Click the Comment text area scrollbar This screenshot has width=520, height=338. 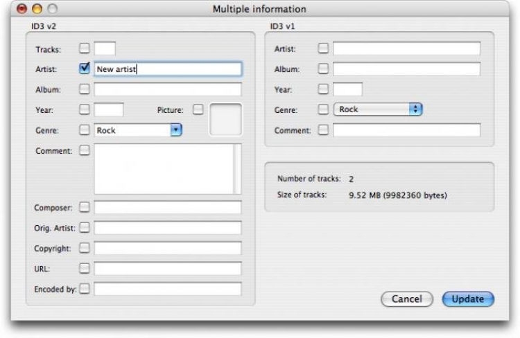[x=237, y=169]
